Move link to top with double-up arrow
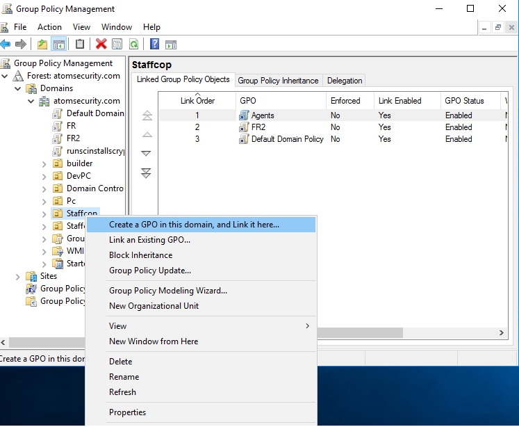519x427 pixels. pos(147,115)
